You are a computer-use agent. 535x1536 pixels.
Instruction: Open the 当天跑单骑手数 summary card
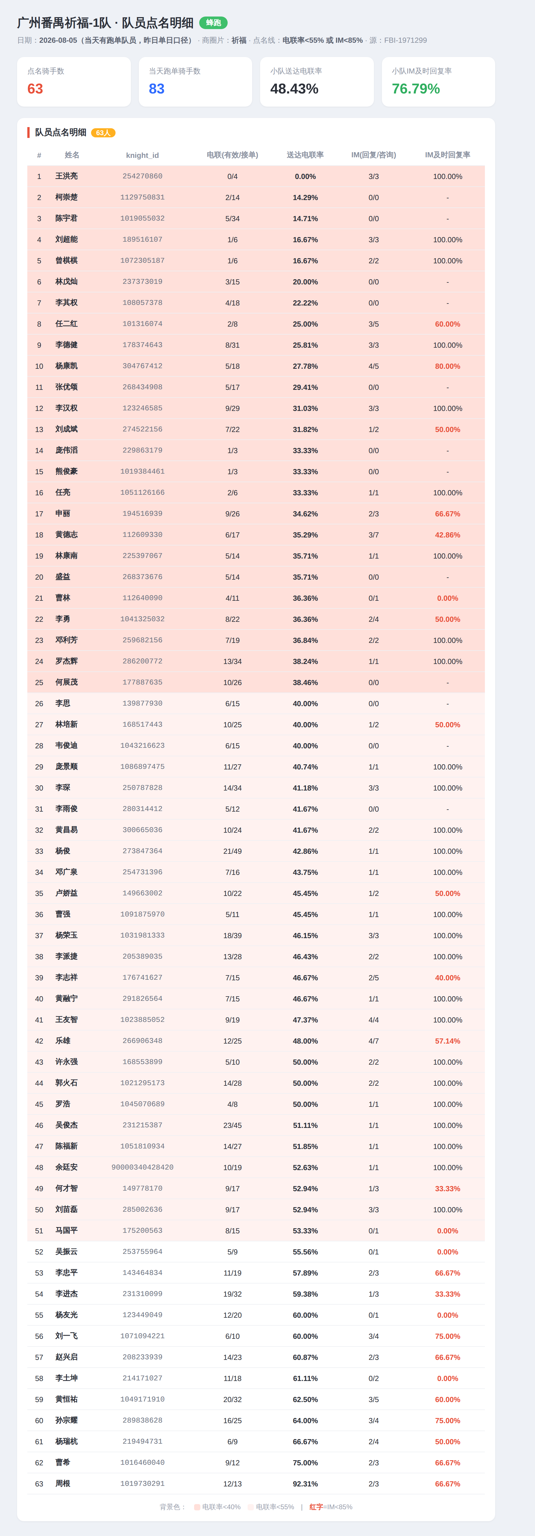click(196, 82)
